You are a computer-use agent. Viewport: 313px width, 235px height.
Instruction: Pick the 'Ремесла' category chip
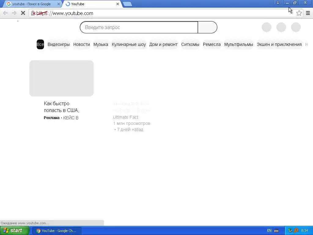tap(212, 44)
